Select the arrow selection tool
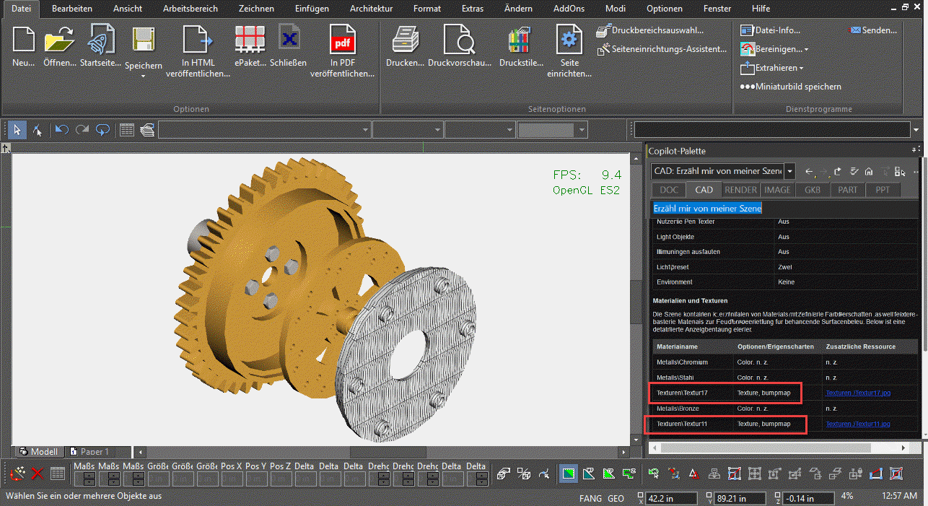The height and width of the screenshot is (506, 928). pyautogui.click(x=17, y=130)
